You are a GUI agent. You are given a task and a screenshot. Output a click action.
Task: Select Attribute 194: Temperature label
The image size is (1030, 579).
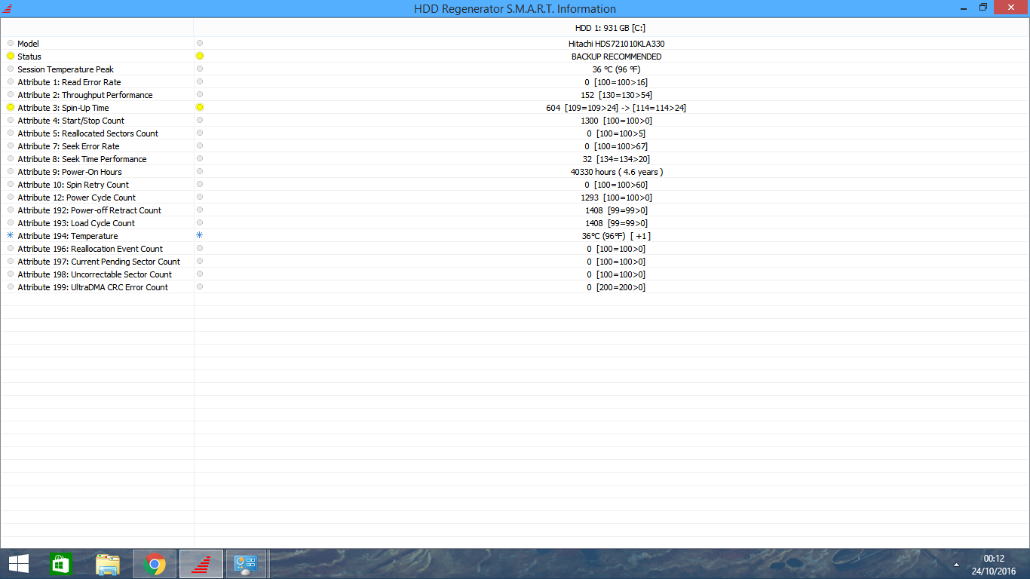pyautogui.click(x=68, y=236)
